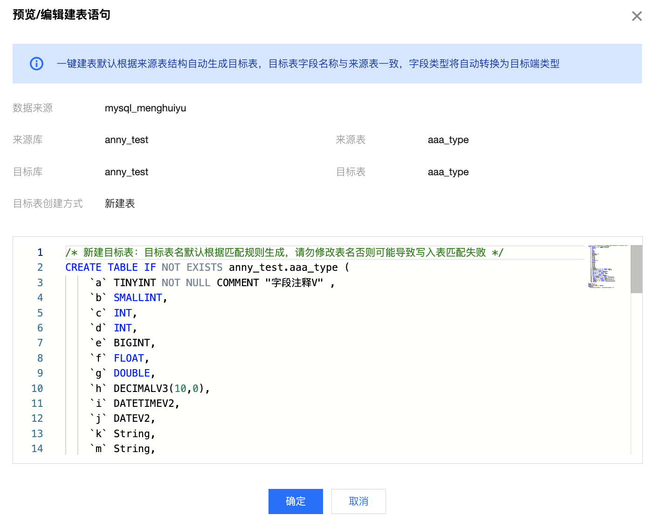Click data source value mysql_menghuiyu

tap(145, 108)
